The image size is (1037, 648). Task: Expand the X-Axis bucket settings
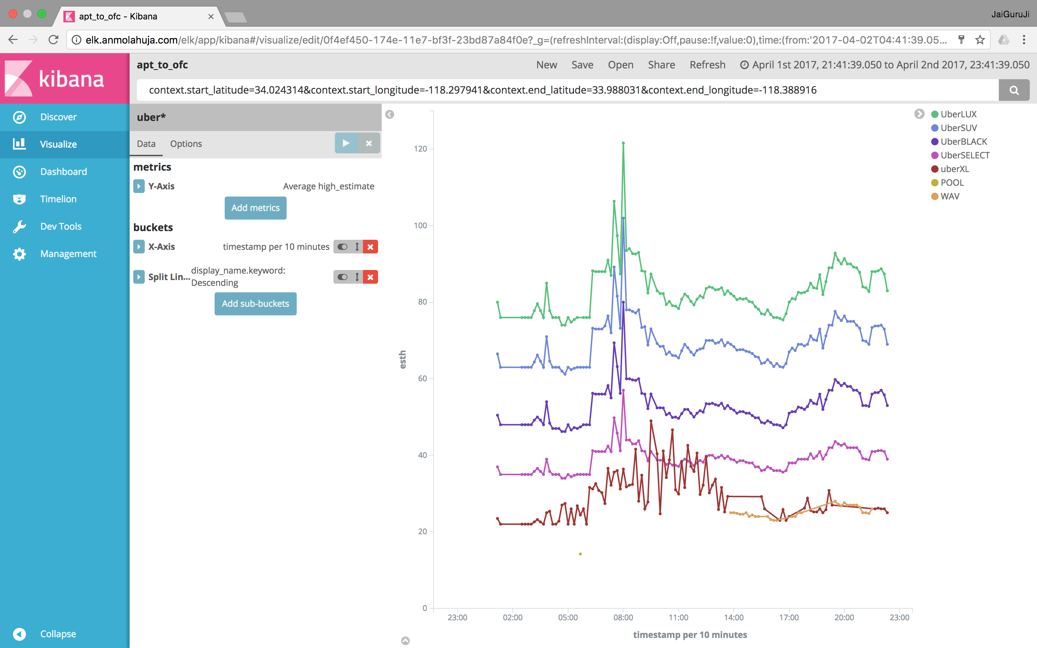click(139, 247)
